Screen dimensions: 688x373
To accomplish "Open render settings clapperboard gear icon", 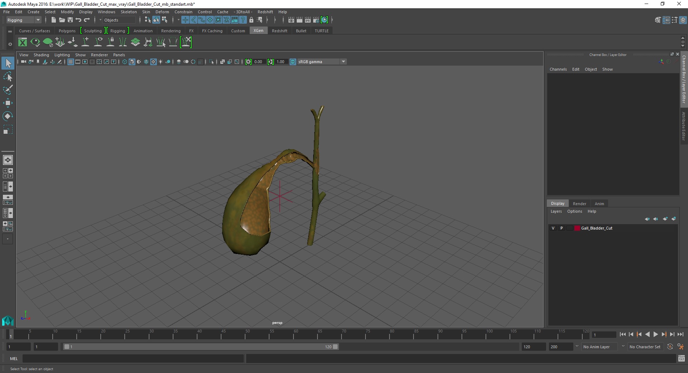I will (x=316, y=20).
